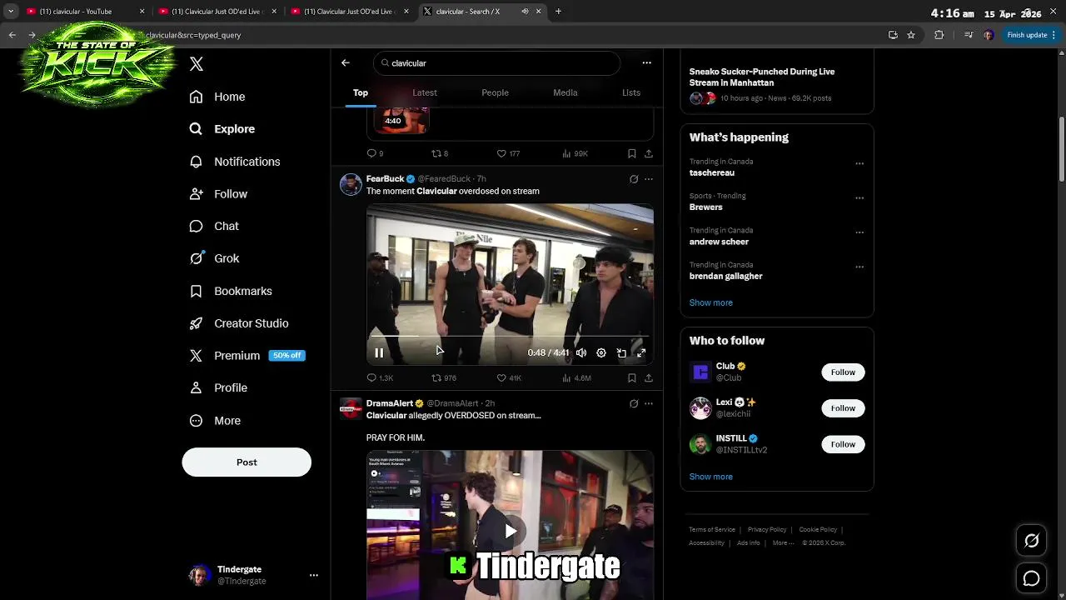This screenshot has width=1066, height=600.
Task: Switch to the Latest tab
Action: (425, 92)
